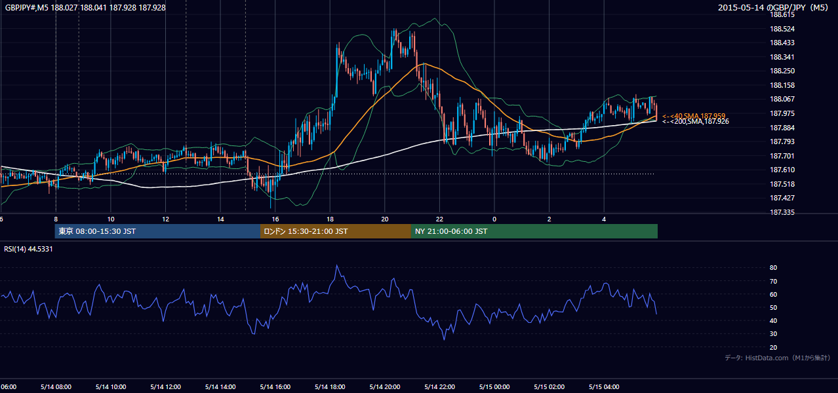Viewport: 838px width, 393px height.
Task: Open the HistData.com data source credit
Action: (778, 358)
